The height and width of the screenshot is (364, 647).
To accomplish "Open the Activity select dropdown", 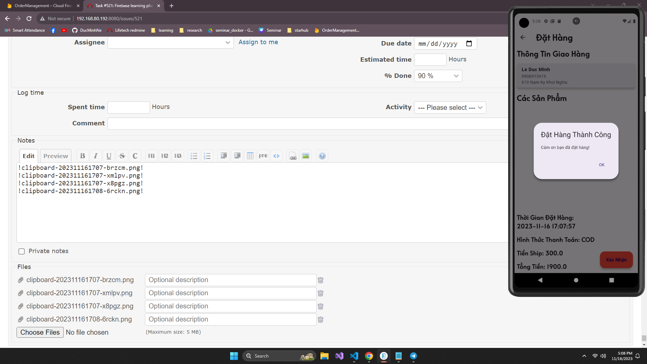I will coord(450,108).
